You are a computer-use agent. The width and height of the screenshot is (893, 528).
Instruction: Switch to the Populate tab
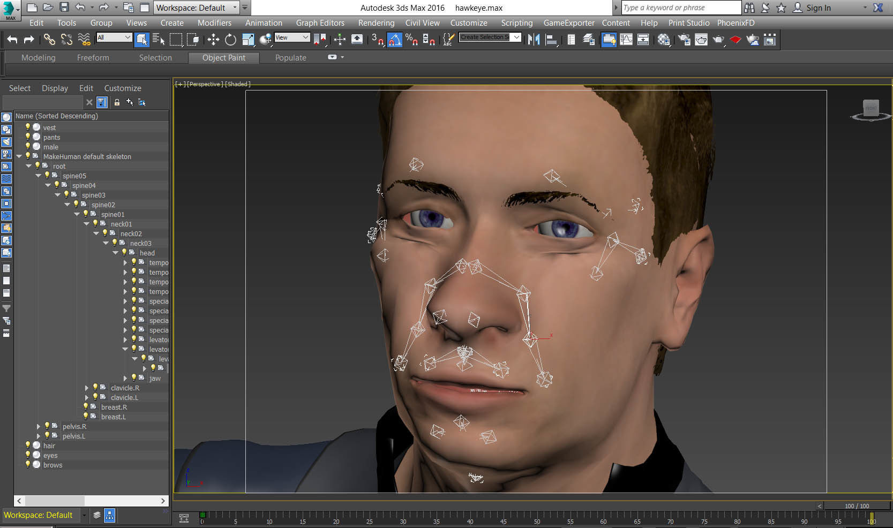(290, 57)
